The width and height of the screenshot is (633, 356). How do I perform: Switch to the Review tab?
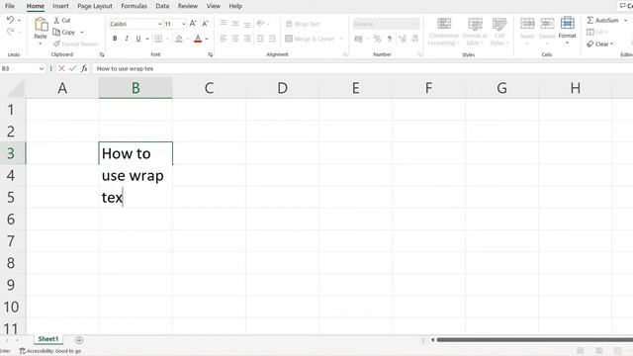point(188,6)
